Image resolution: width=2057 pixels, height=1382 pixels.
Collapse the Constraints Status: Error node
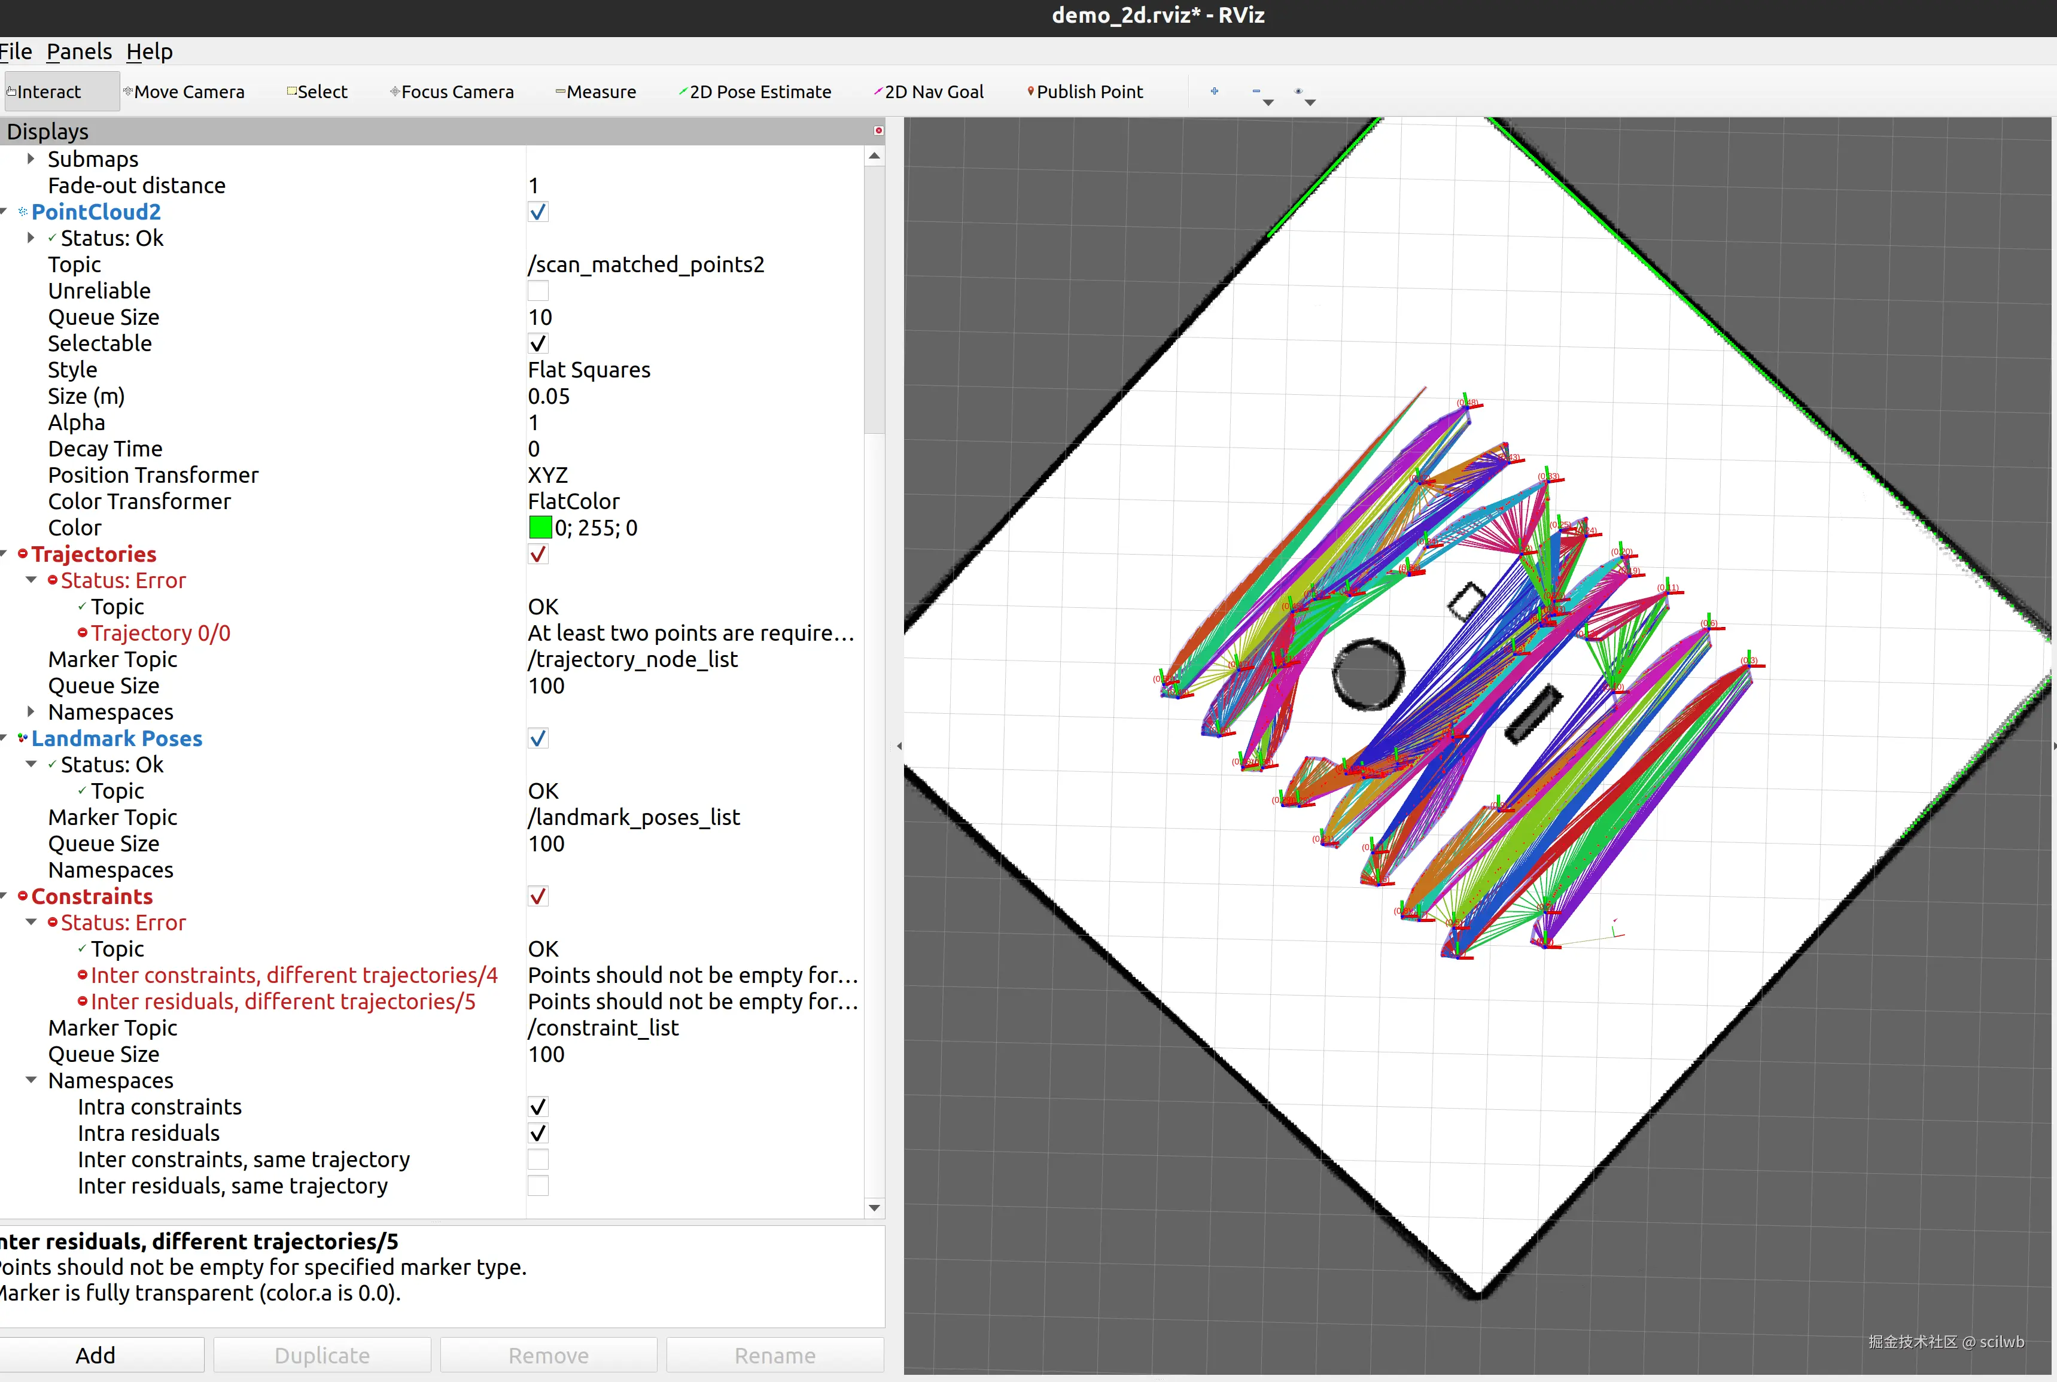31,922
